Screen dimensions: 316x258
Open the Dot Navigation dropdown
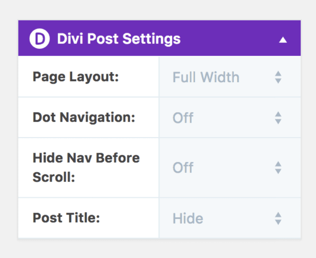(x=229, y=118)
